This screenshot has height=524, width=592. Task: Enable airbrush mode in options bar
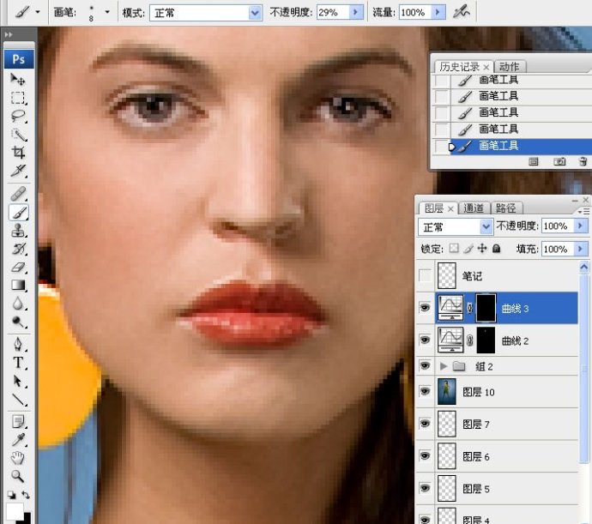(461, 12)
